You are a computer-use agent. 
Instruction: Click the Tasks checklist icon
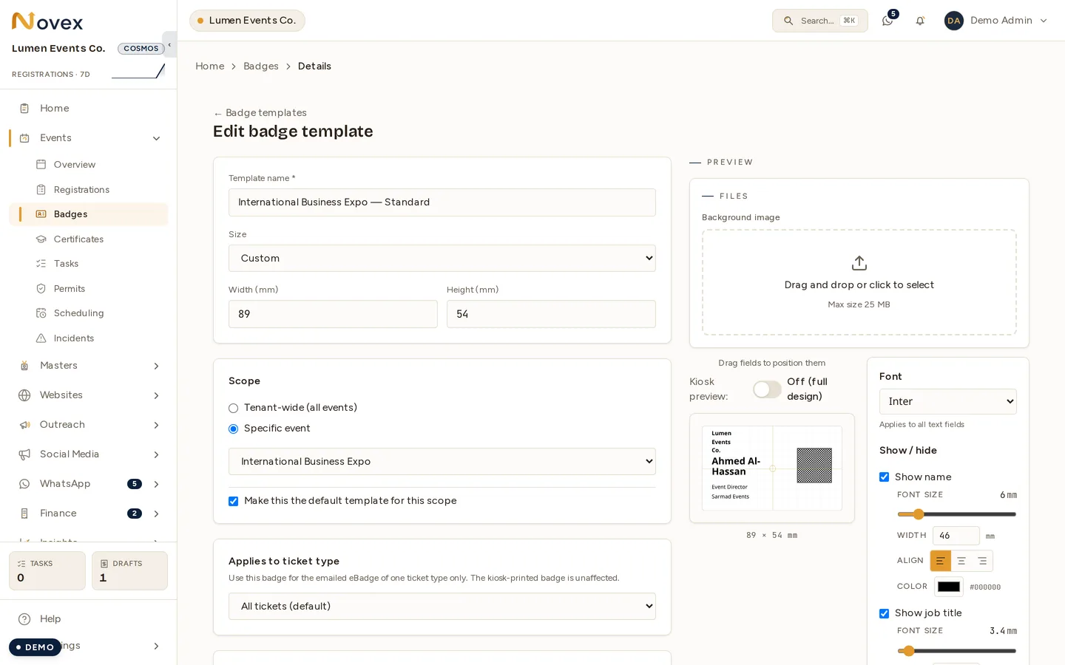tap(41, 264)
